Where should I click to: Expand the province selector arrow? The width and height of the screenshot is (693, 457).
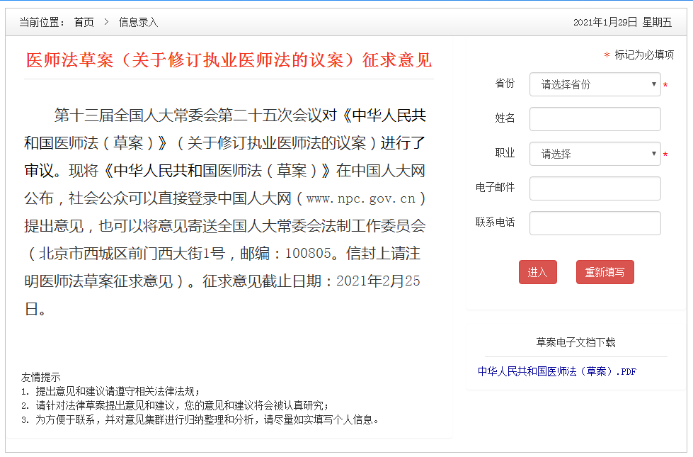click(654, 84)
